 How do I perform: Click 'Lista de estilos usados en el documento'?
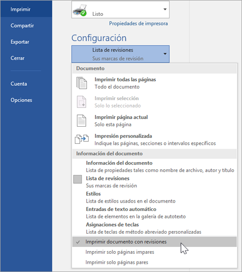pos(131,201)
